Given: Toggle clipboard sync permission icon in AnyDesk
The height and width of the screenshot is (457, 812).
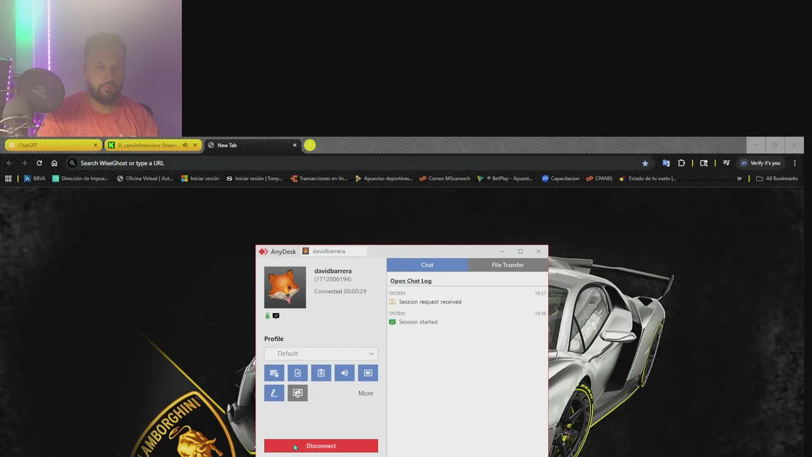Looking at the screenshot, I should (321, 373).
